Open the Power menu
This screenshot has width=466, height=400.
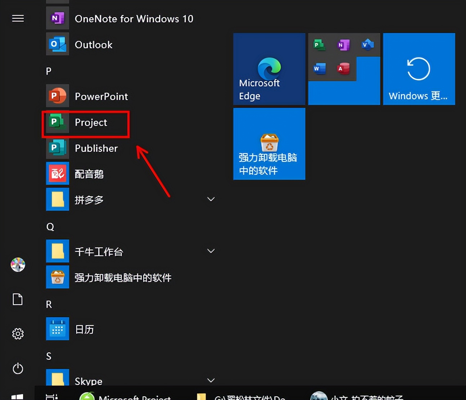click(x=18, y=368)
